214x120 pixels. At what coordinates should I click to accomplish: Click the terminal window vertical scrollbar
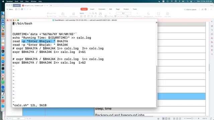coord(157,86)
